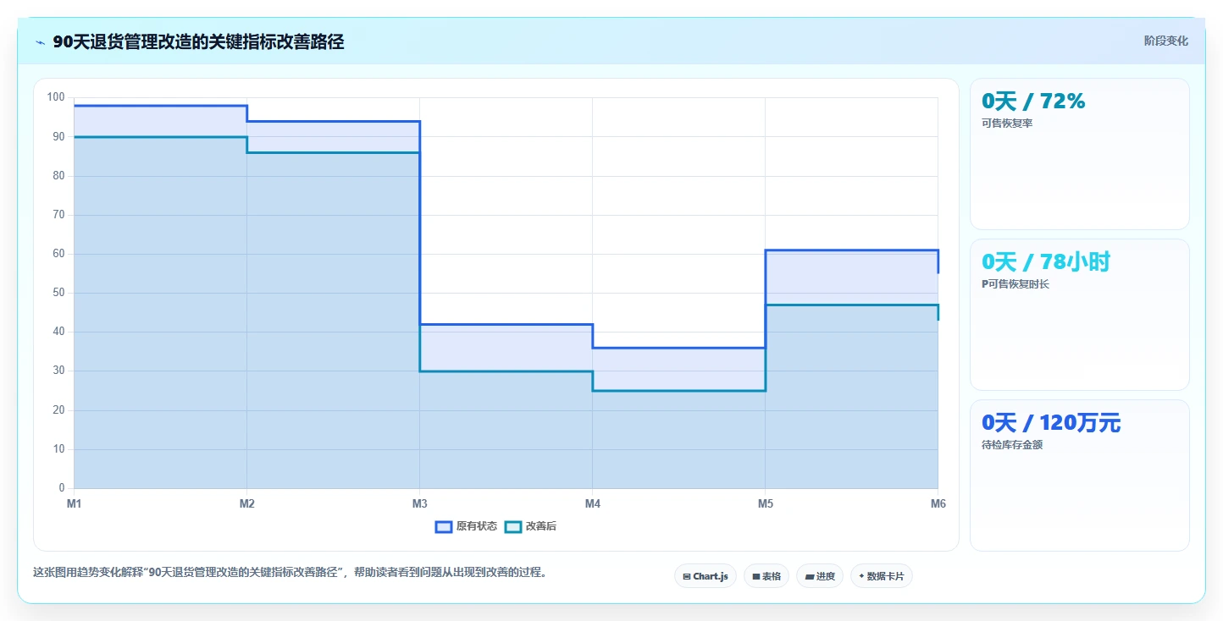
Task: Click the chart description caption text
Action: [291, 573]
